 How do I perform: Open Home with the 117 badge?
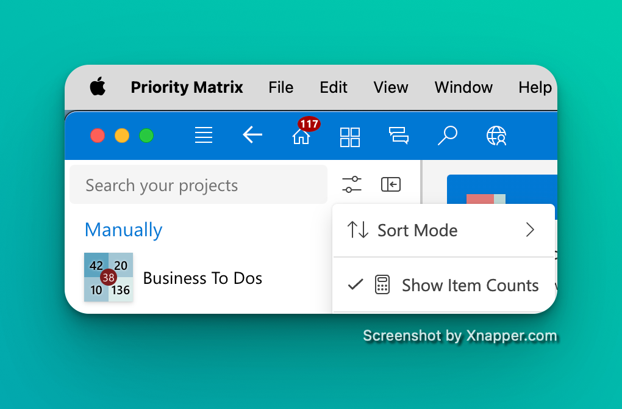(301, 136)
